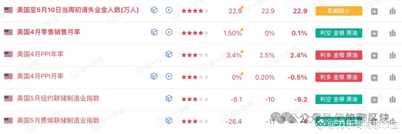Viewport: 402px width, 134px height.
Task: Click 利空 金银 原油 tag for retail sales
Action: coord(339,33)
